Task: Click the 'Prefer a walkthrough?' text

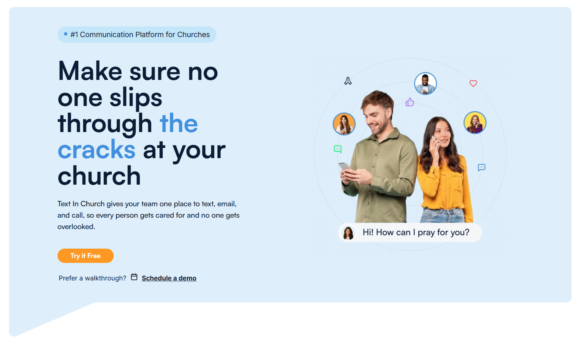Action: pyautogui.click(x=93, y=278)
